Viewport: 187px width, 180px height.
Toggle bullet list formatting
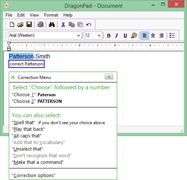point(172,36)
